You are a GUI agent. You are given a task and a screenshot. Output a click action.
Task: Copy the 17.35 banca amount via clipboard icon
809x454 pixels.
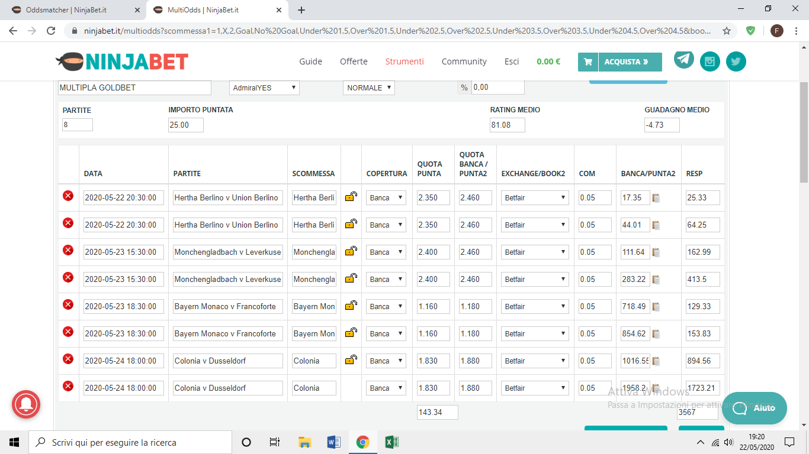(656, 198)
